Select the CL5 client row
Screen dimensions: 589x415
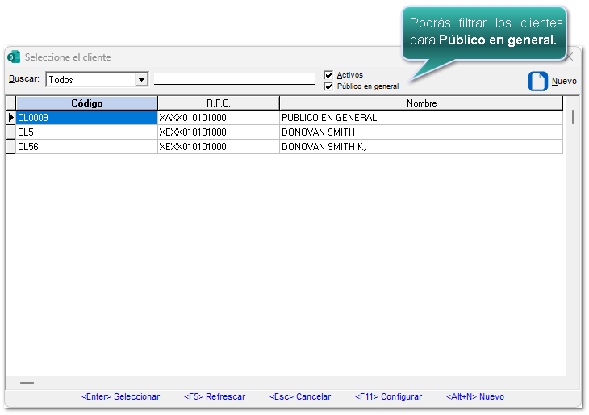pyautogui.click(x=86, y=132)
